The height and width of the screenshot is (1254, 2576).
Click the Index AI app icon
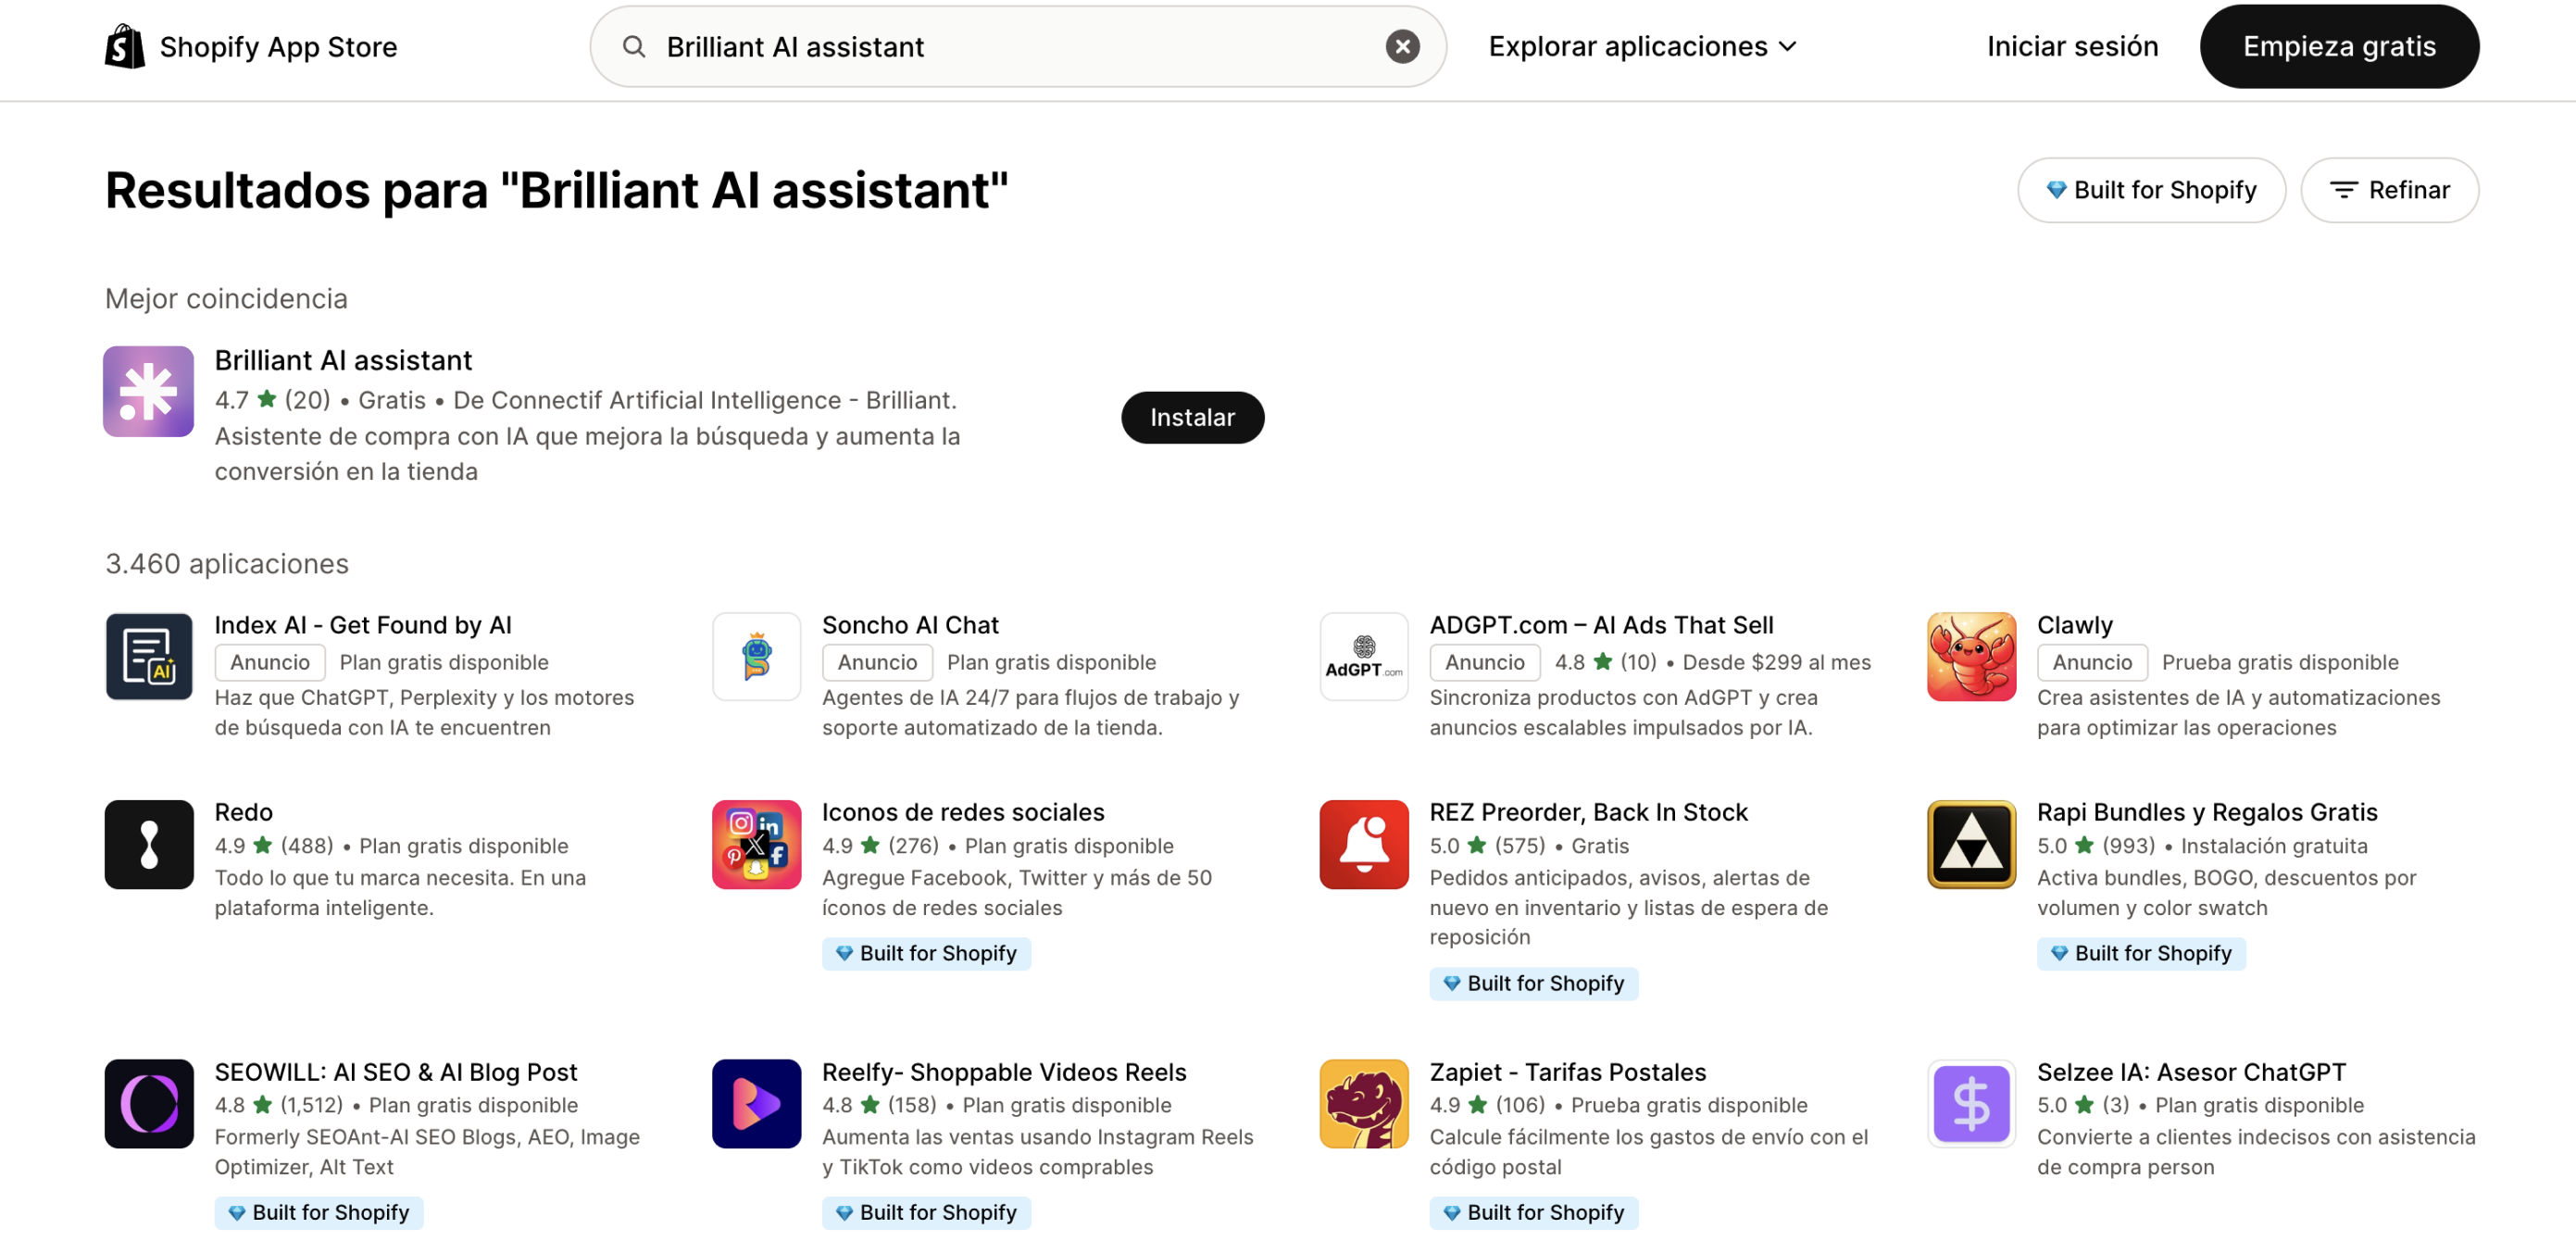coord(148,656)
